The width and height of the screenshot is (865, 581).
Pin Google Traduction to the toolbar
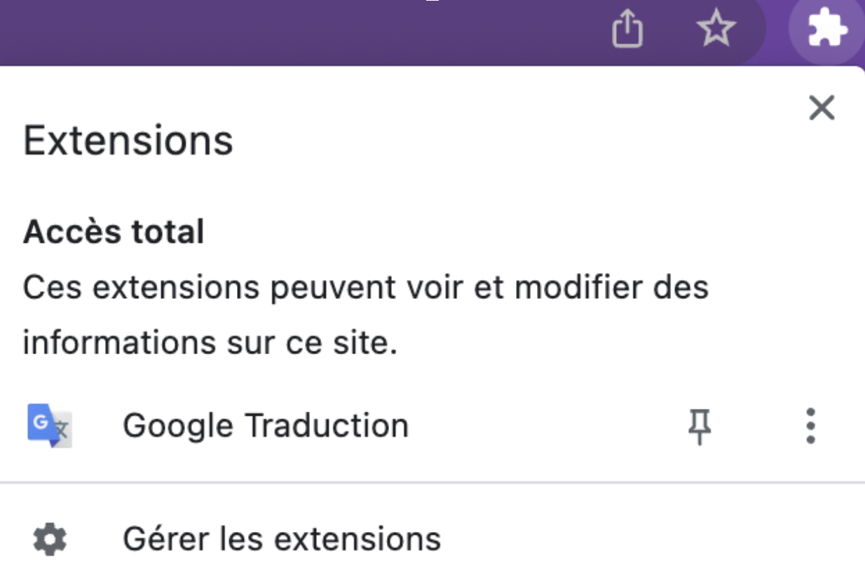(699, 426)
